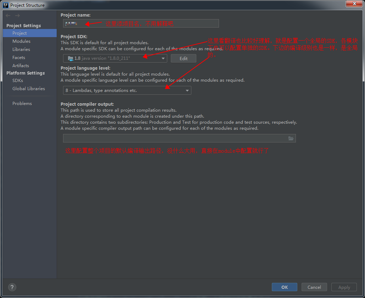Image resolution: width=365 pixels, height=298 pixels.
Task: Select Libraries under Project Settings
Action: tap(21, 49)
